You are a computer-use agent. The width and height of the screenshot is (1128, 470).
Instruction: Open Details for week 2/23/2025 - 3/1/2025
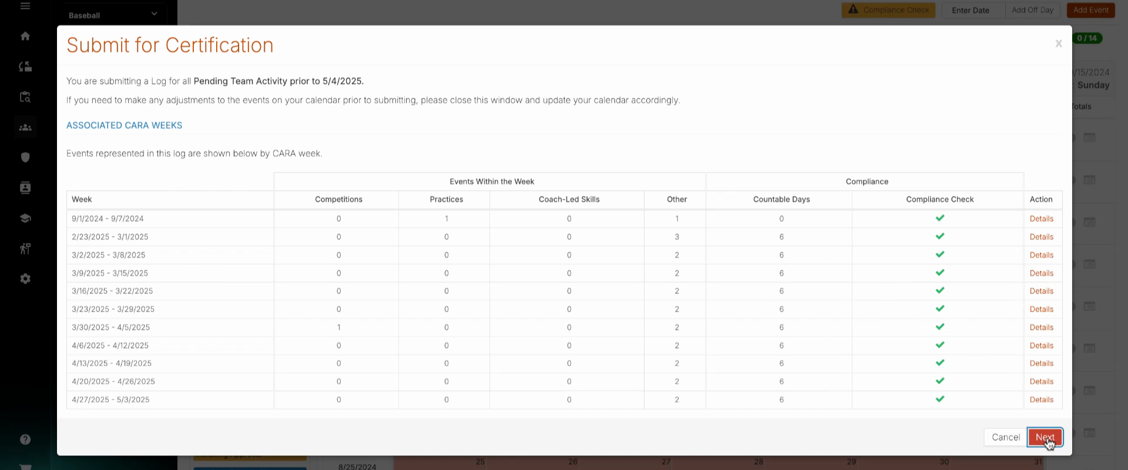click(x=1042, y=237)
